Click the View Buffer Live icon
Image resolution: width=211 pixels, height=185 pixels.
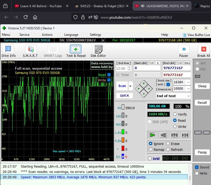click(x=185, y=35)
